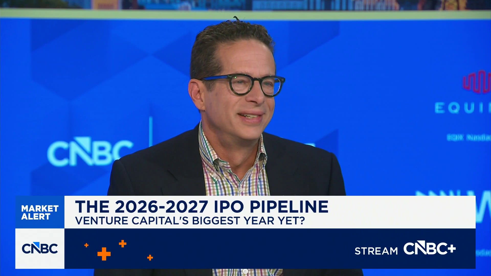Click the red Equinix logo symbol
Image resolution: width=491 pixels, height=276 pixels.
[477, 82]
